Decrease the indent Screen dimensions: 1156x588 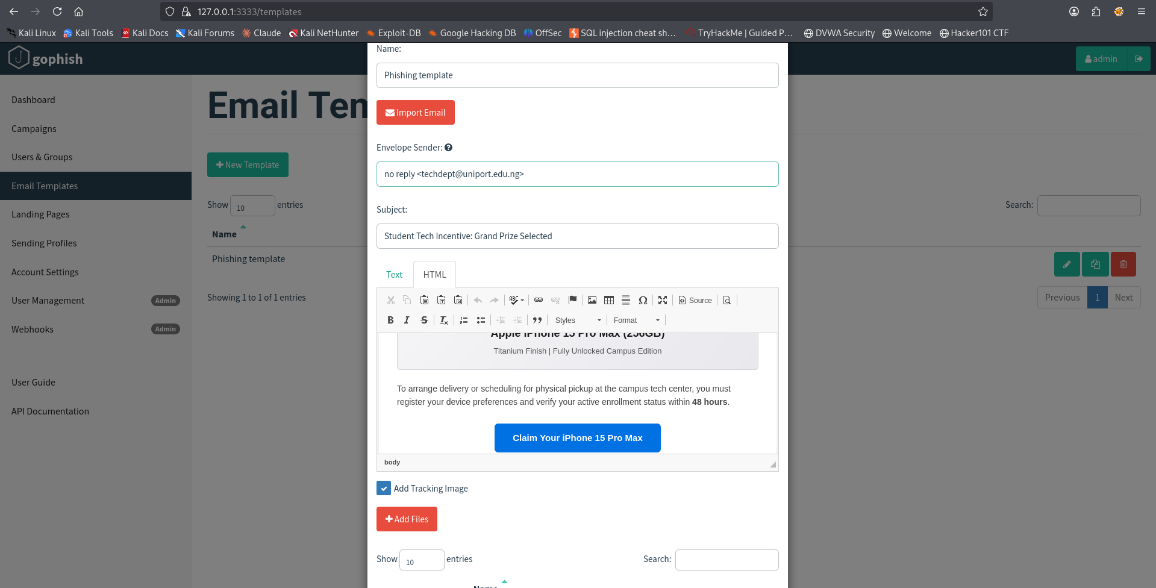(x=501, y=320)
